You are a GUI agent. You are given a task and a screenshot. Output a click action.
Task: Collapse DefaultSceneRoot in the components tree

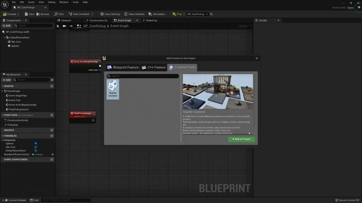(5, 37)
